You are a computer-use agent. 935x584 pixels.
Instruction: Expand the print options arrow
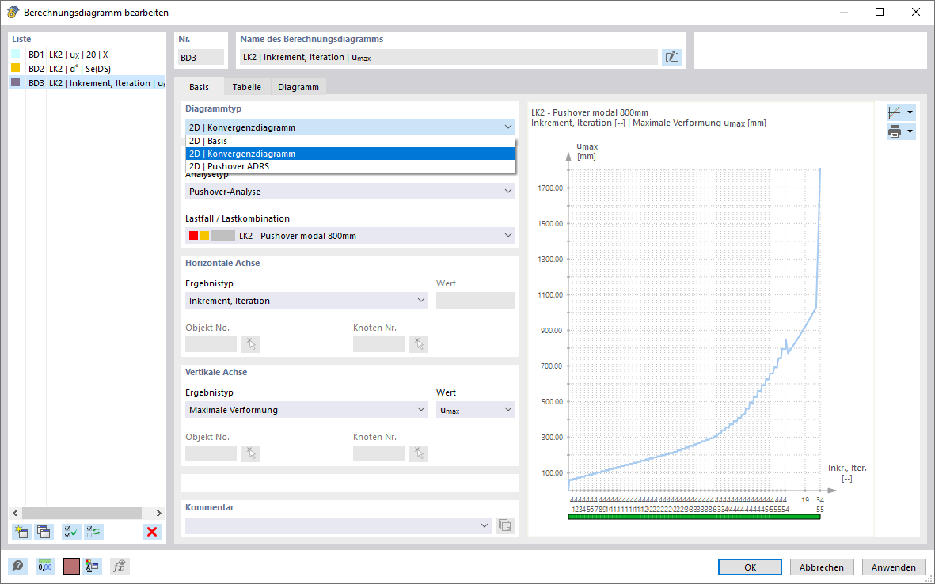tap(910, 131)
